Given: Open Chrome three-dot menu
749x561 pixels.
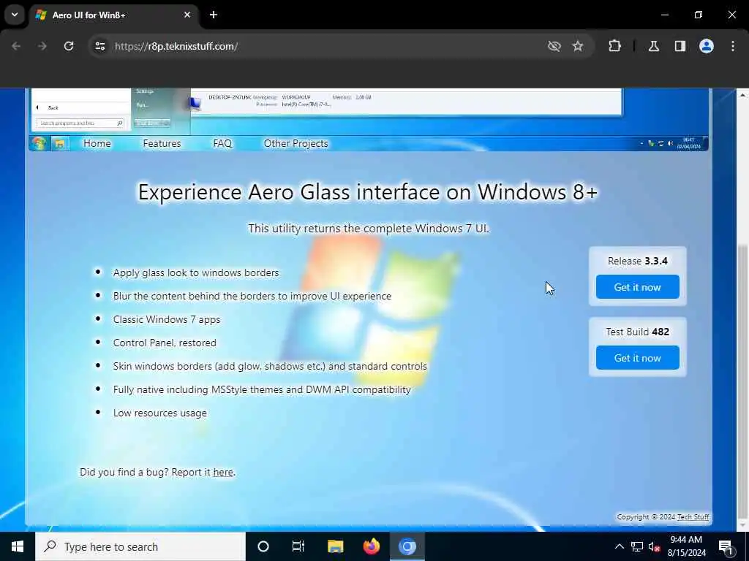Looking at the screenshot, I should pos(733,46).
